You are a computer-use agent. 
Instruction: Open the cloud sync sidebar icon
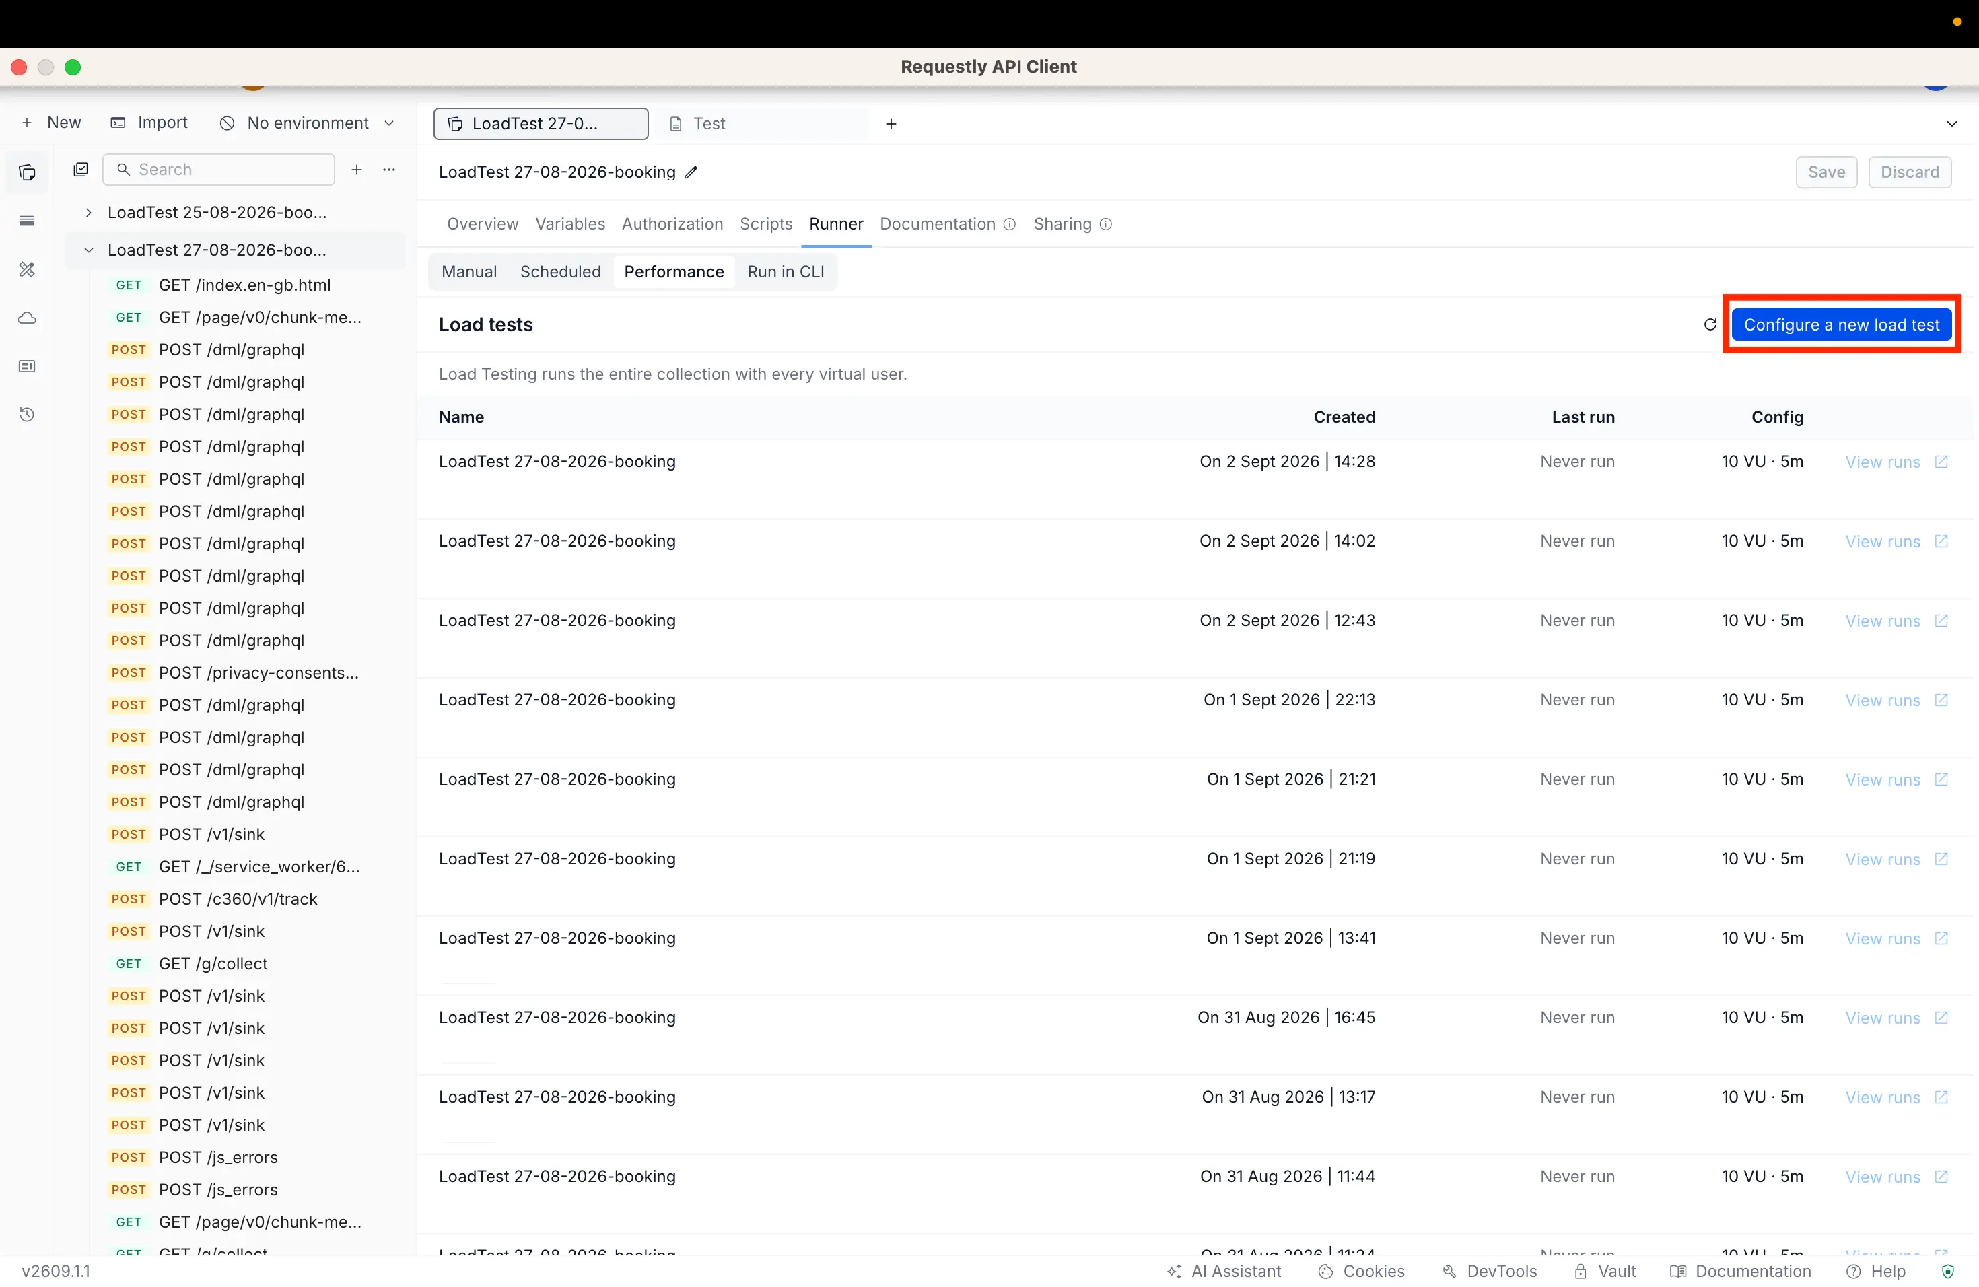pyautogui.click(x=28, y=318)
